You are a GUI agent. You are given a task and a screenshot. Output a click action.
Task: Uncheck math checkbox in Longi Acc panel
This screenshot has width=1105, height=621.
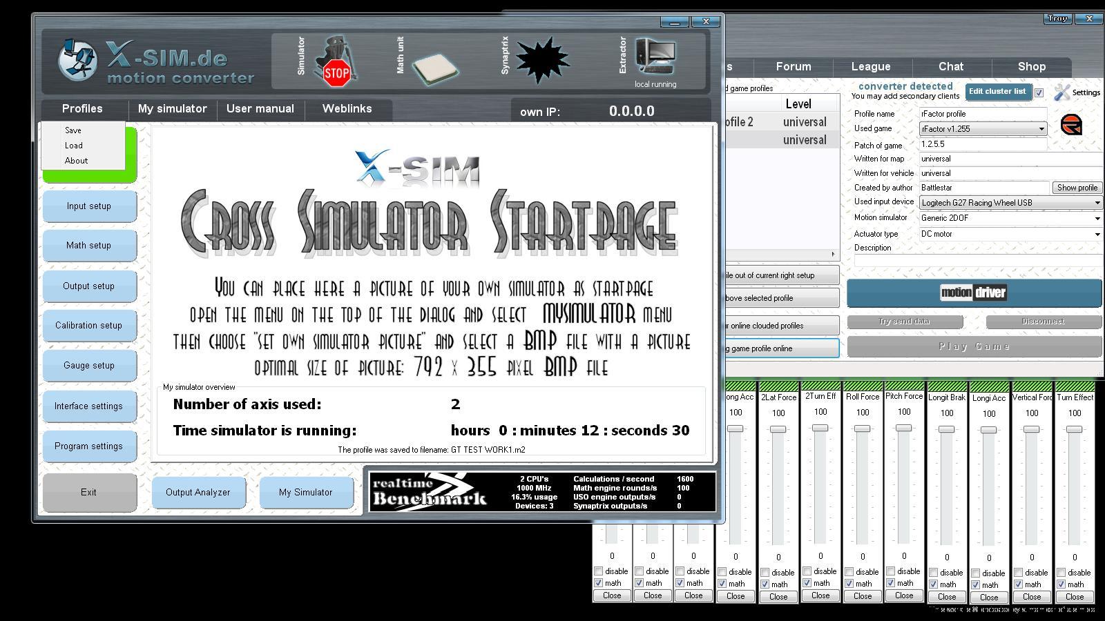(975, 585)
